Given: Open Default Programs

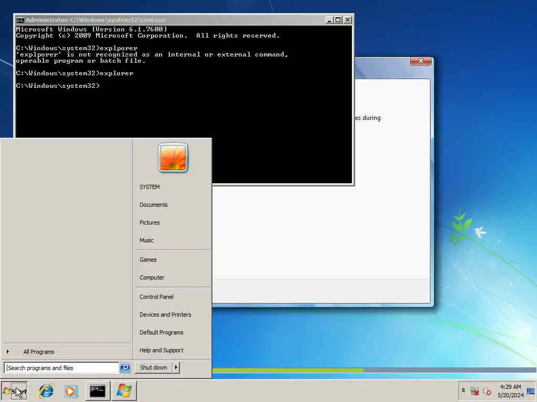Looking at the screenshot, I should coord(162,332).
